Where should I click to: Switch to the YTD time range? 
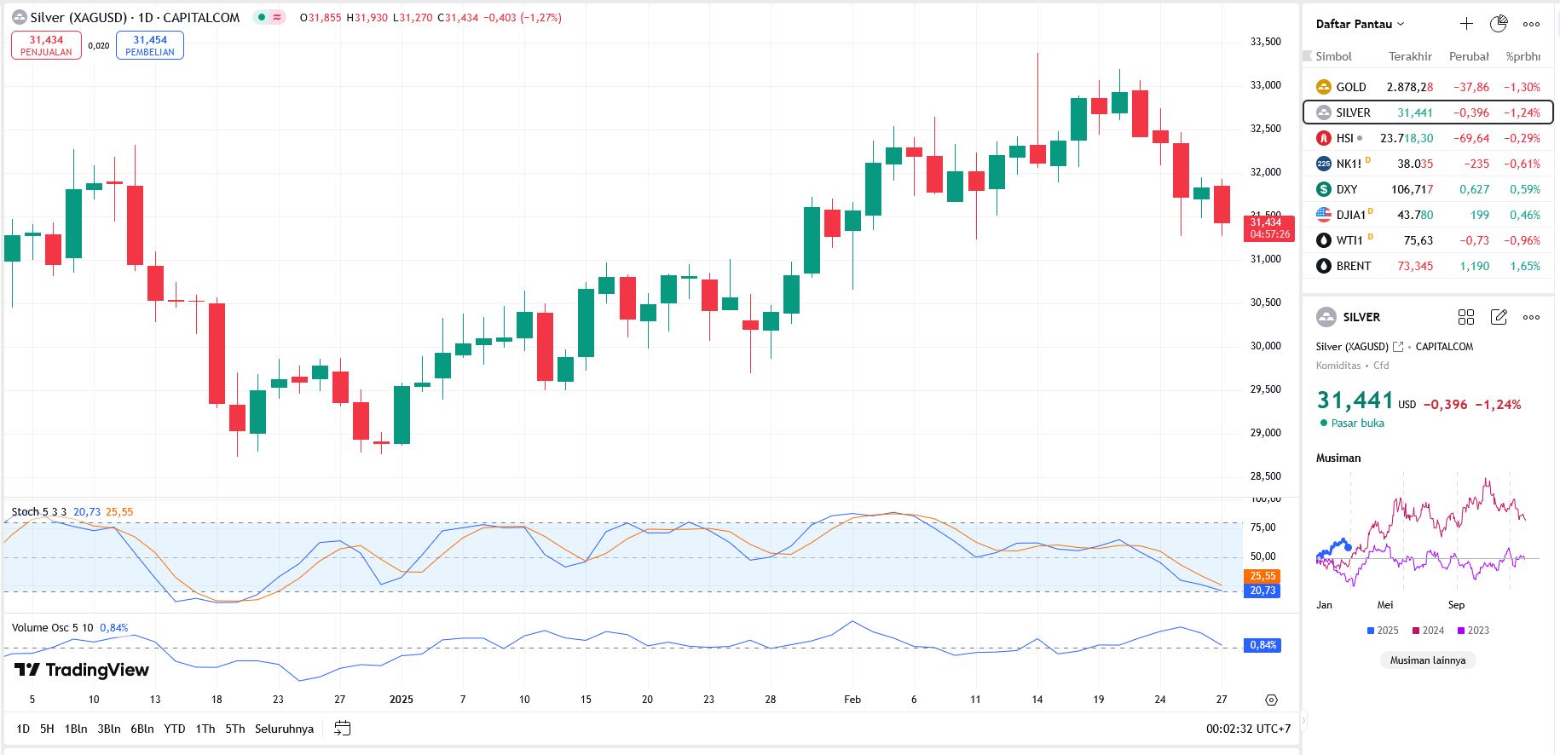coord(174,729)
